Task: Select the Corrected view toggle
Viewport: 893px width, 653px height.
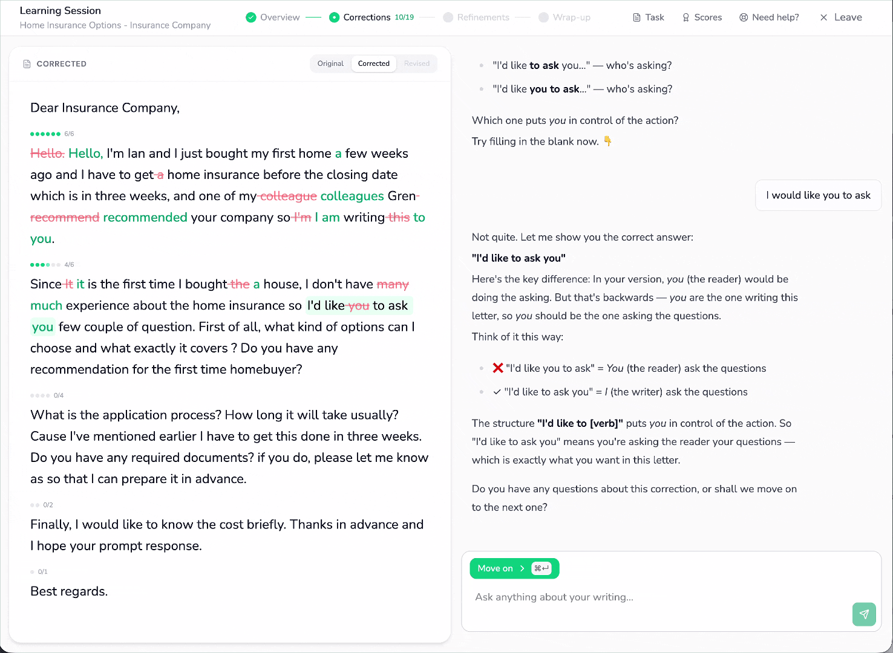Action: (374, 63)
